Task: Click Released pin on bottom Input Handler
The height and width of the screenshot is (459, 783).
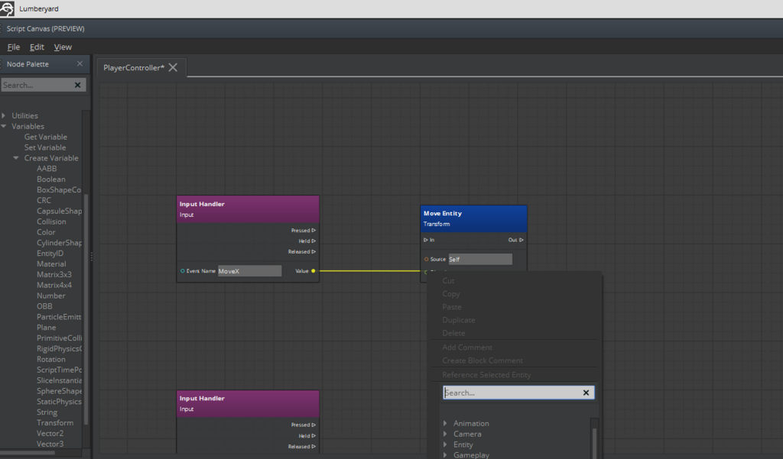Action: [314, 447]
